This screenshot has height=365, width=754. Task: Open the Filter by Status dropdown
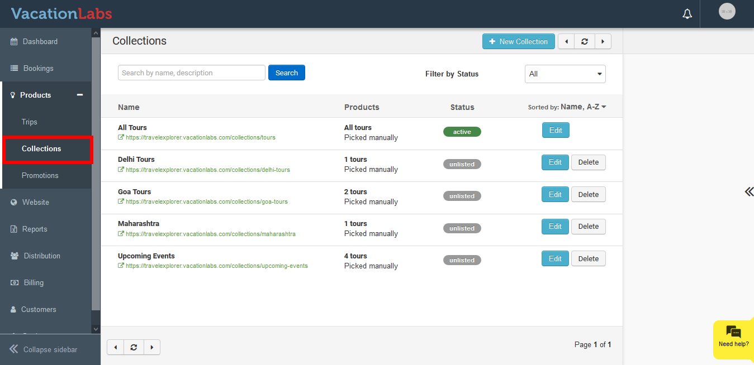[x=565, y=74]
